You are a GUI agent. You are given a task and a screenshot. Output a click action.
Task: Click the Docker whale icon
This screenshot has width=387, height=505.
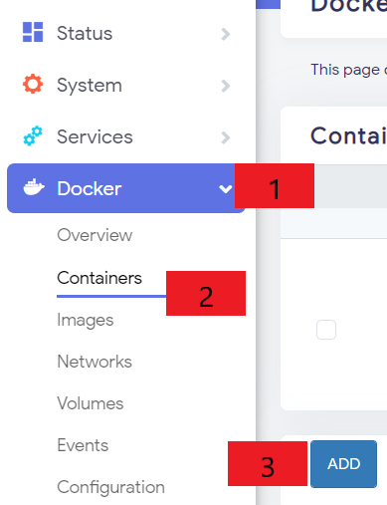click(34, 187)
